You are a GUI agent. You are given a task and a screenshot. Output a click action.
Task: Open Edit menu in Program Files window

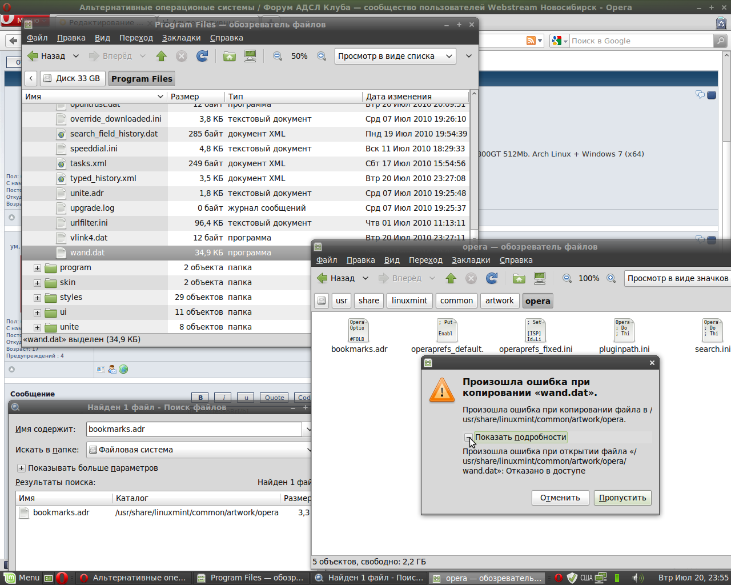coord(71,38)
